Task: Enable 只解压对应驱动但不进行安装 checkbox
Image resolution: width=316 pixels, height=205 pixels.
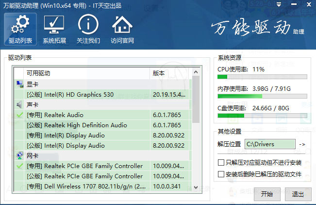Action: point(221,162)
